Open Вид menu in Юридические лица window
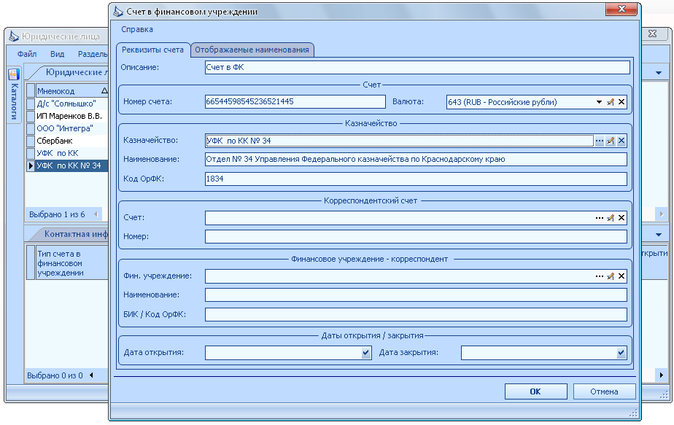Screen dimensions: 674x425 tap(57, 54)
